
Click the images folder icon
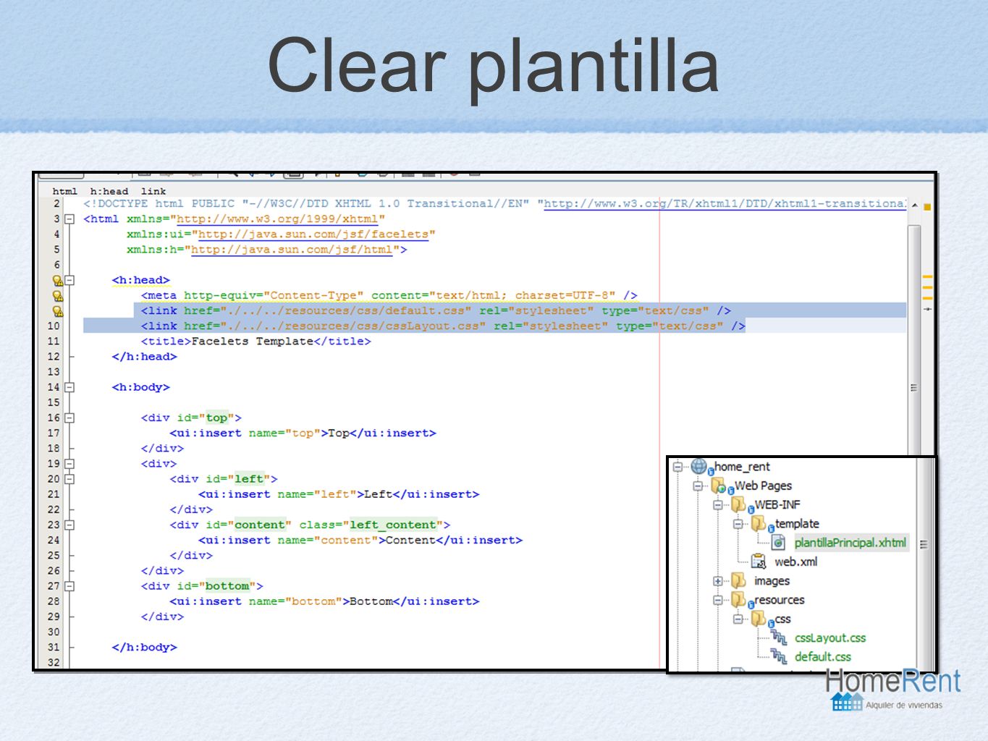pos(738,580)
